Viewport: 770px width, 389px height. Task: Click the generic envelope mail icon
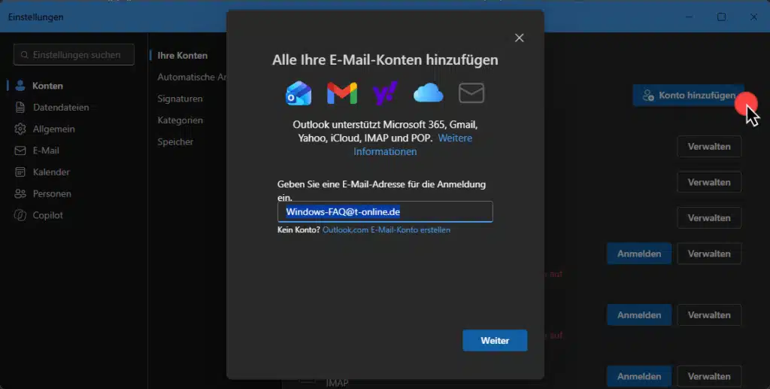471,93
